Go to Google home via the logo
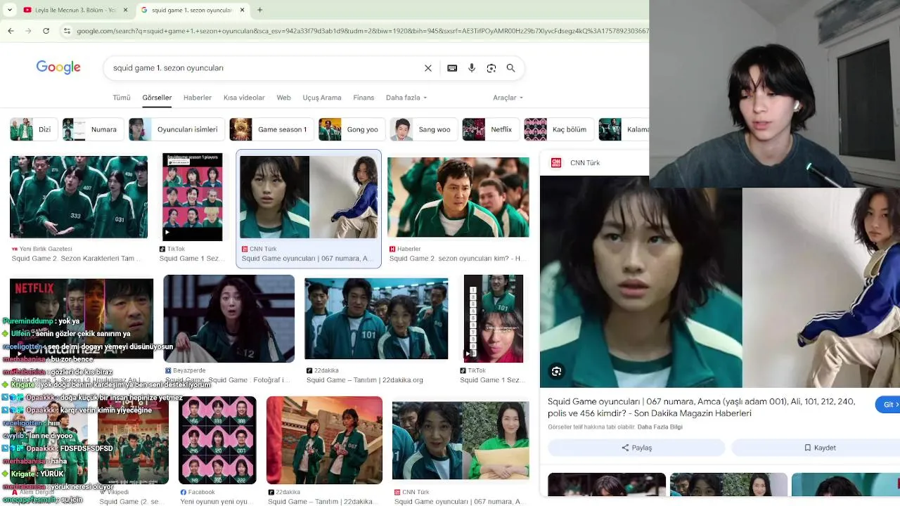 tap(58, 67)
